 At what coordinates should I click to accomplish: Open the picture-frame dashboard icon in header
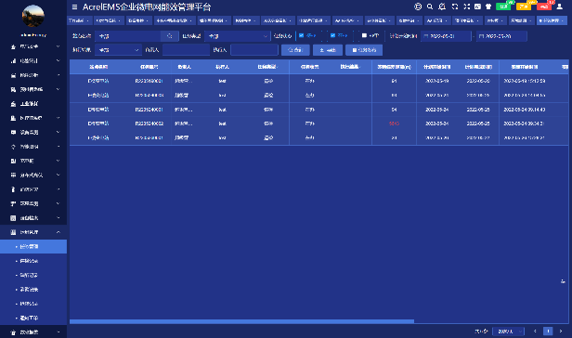(x=477, y=6)
